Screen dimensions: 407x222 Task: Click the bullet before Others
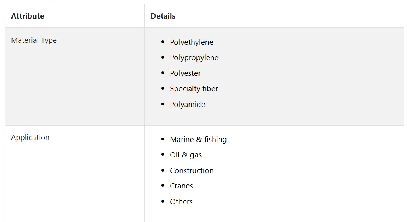(x=163, y=201)
